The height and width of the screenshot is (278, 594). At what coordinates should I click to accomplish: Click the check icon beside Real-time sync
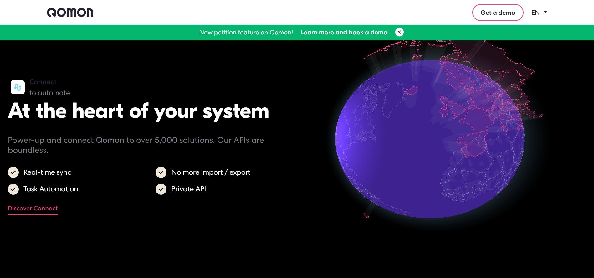tap(13, 172)
